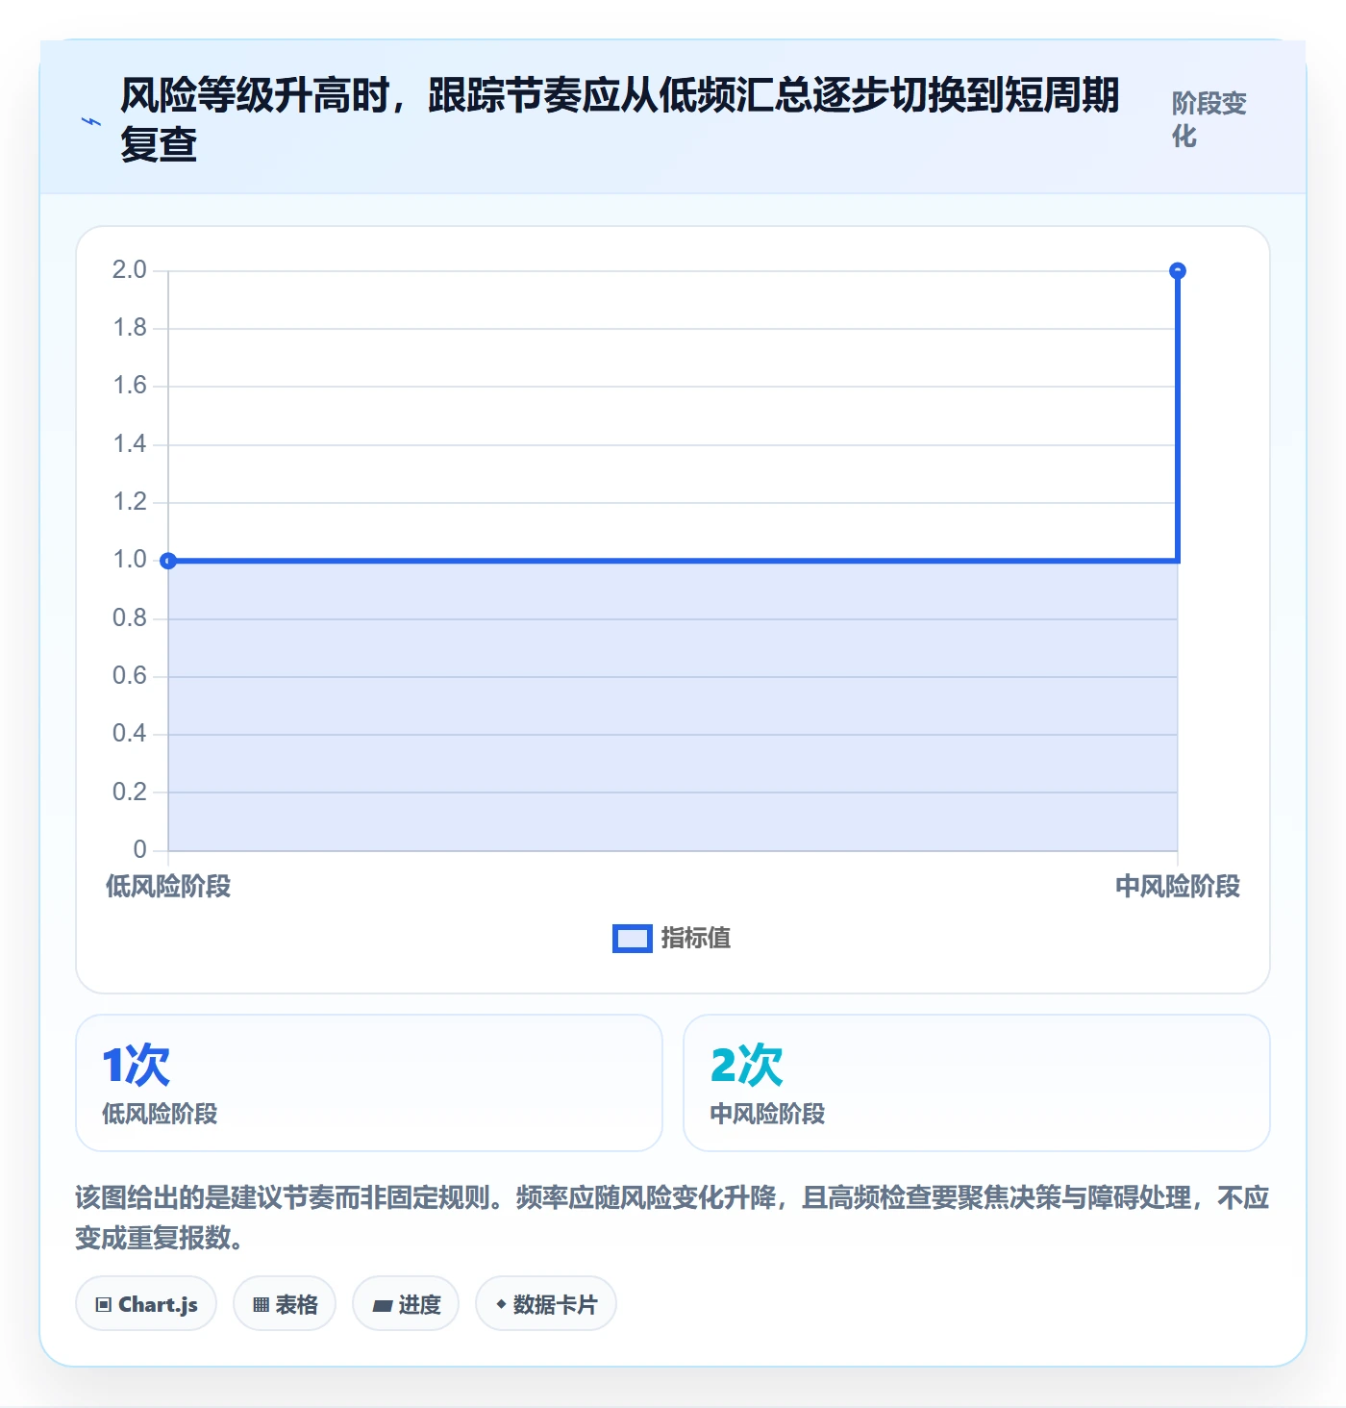
Task: Open the 表格 tag
Action: pos(285,1304)
